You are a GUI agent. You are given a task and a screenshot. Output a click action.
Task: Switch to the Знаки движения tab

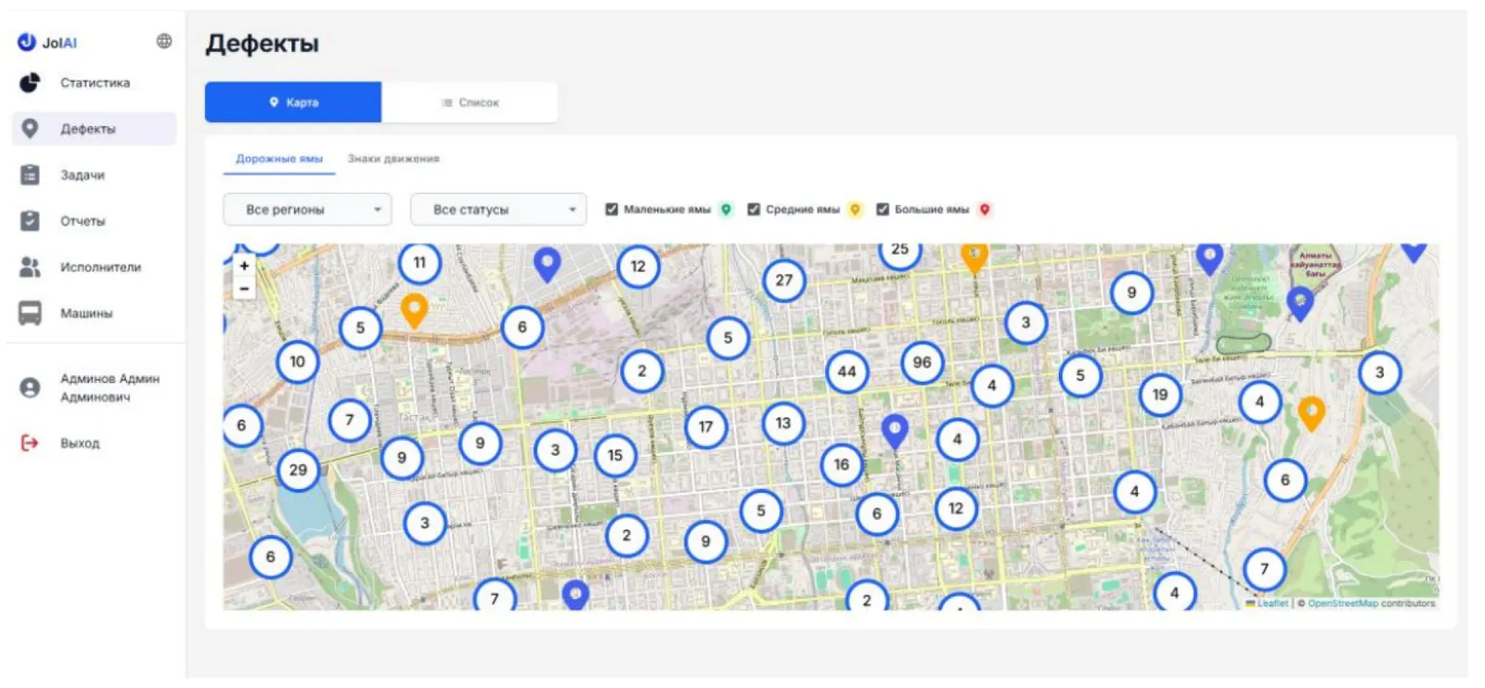coord(394,159)
